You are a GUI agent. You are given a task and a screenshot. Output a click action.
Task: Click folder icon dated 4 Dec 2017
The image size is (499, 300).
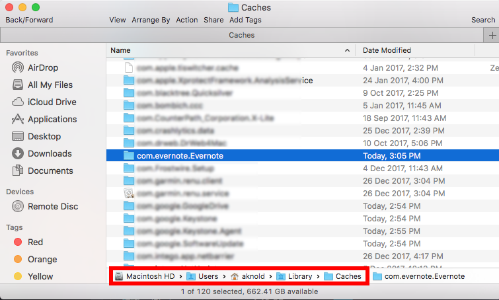[129, 168]
